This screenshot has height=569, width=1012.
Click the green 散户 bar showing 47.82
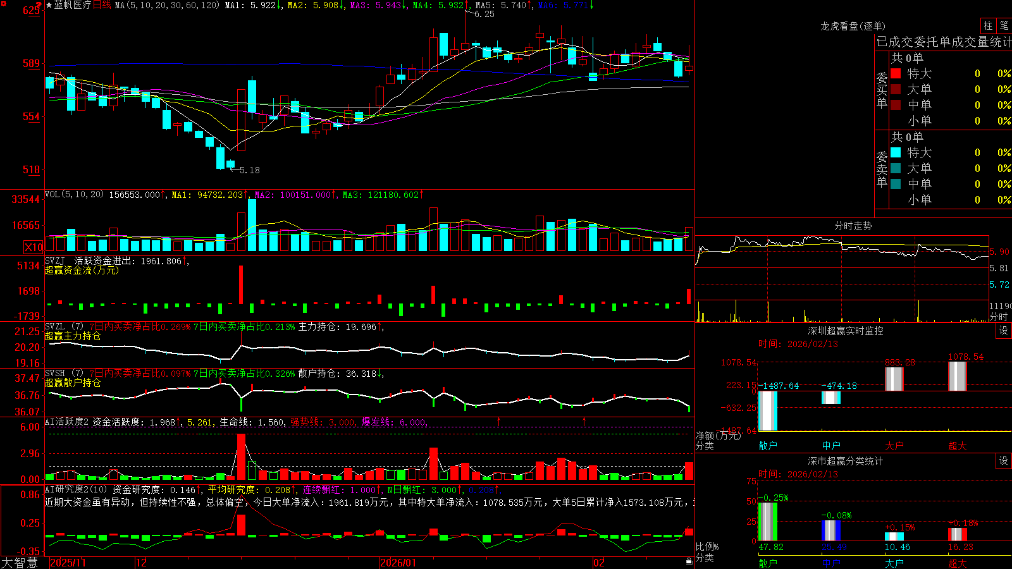pos(768,522)
